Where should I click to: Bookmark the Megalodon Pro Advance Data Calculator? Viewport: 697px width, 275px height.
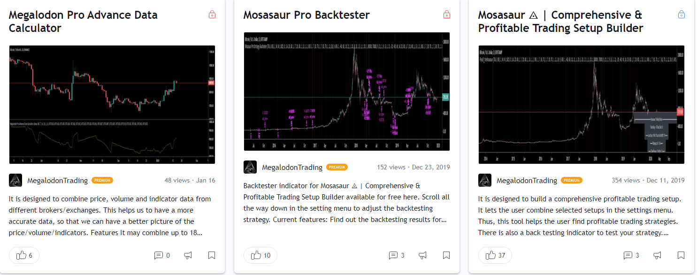[x=212, y=255]
